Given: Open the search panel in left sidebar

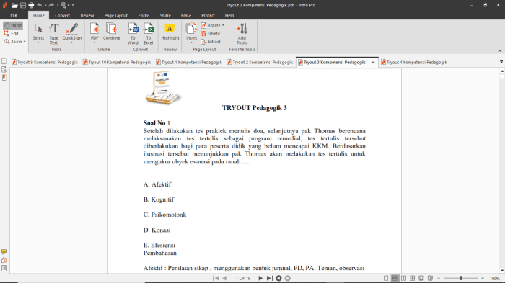Looking at the screenshot, I should 4,69.
